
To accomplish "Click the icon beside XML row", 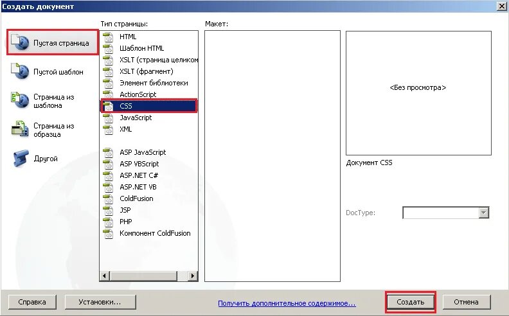I will click(x=108, y=129).
